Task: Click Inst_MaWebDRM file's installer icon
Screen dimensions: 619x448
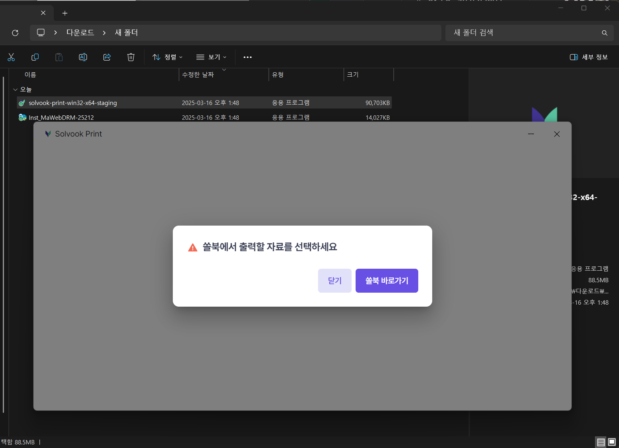Action: coord(22,117)
